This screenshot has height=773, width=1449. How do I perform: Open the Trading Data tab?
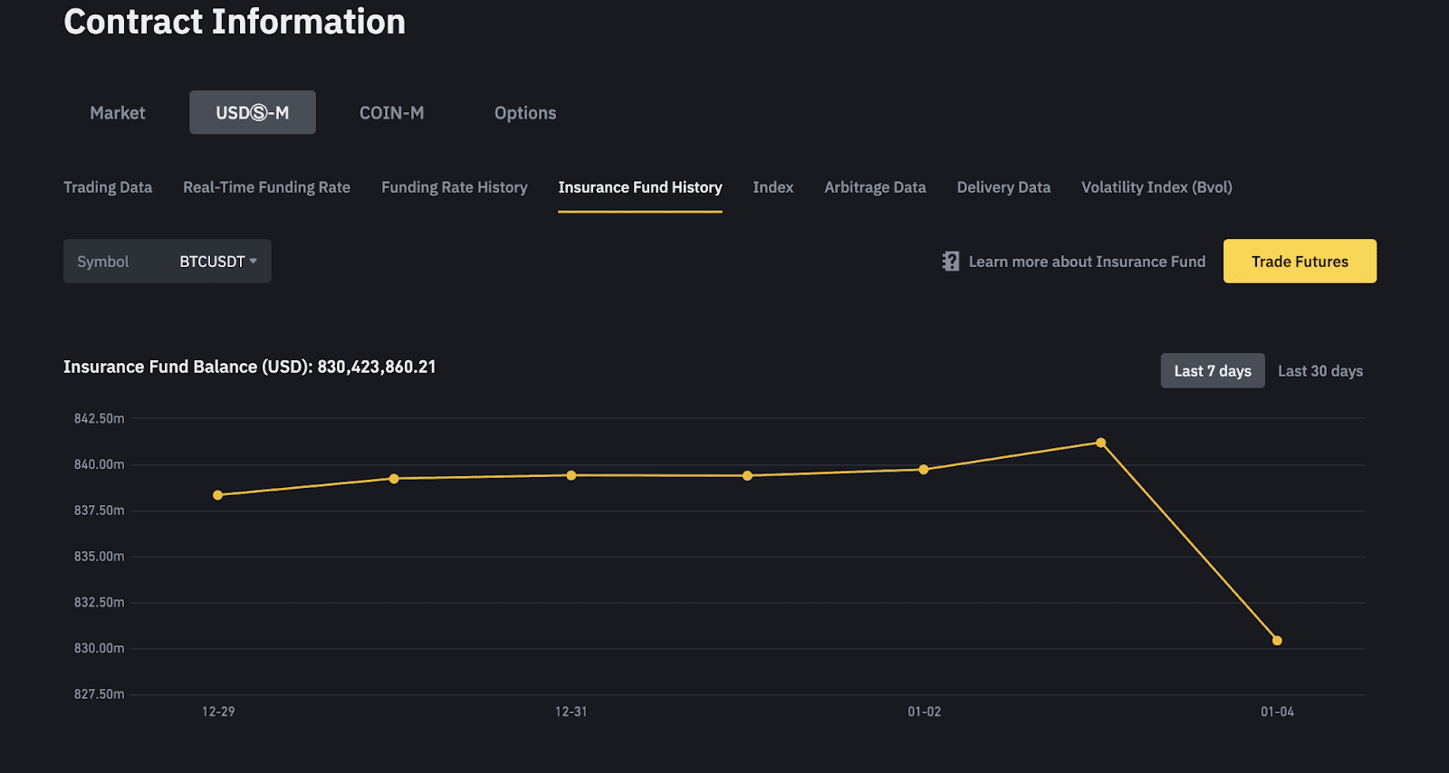coord(108,187)
